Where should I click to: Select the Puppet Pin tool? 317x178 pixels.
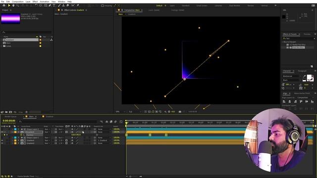[x=78, y=5]
